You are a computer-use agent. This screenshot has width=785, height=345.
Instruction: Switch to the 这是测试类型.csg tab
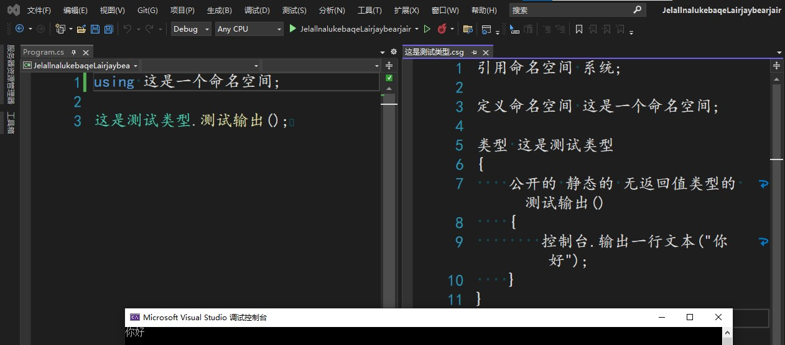tap(434, 52)
